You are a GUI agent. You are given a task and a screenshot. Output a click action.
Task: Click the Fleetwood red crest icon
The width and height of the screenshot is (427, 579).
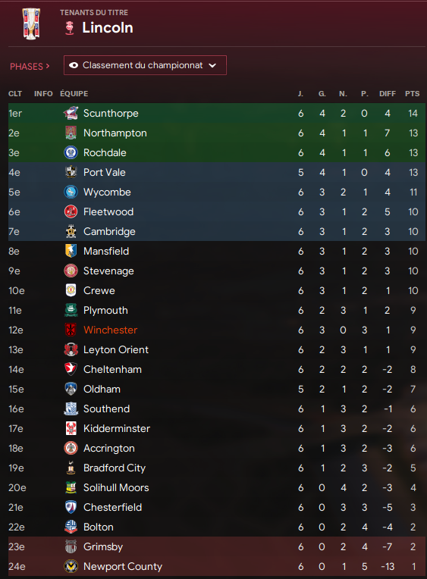point(71,211)
